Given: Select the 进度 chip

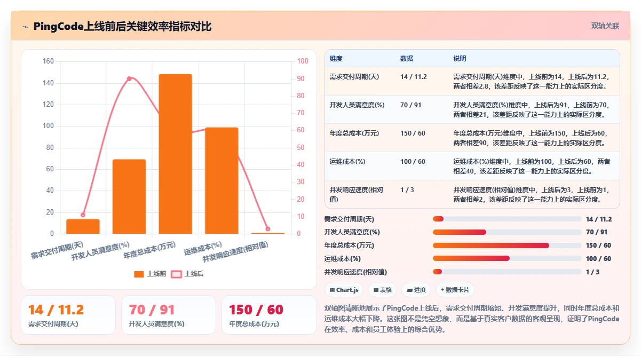Looking at the screenshot, I should [416, 290].
